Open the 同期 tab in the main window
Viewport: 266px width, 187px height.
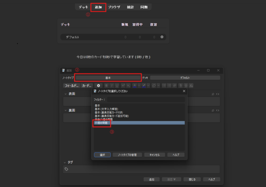coord(144,7)
